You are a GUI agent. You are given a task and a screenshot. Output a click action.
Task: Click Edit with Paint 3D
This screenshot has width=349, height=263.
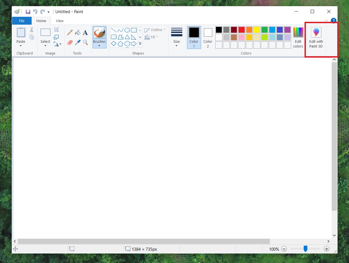316,37
